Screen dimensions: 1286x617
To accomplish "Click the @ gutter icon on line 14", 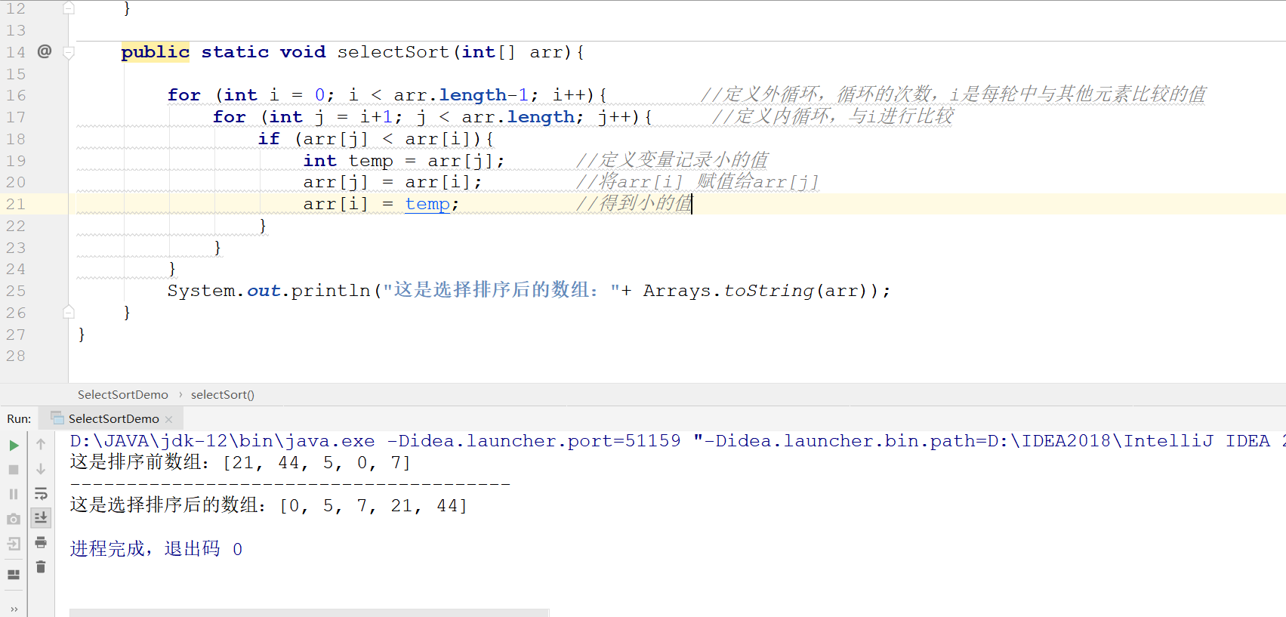I will [45, 51].
